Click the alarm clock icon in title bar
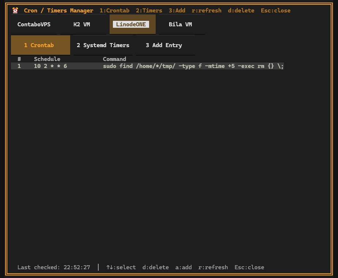The width and height of the screenshot is (338, 278). point(15,10)
